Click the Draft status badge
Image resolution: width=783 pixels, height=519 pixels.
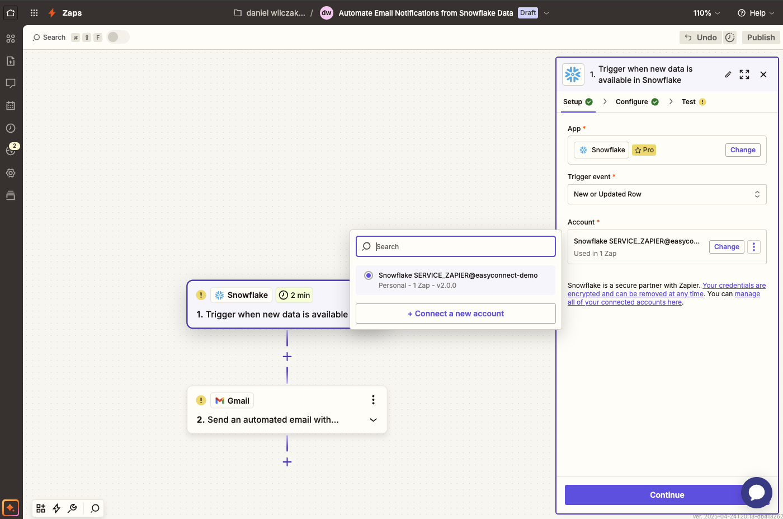click(x=528, y=13)
